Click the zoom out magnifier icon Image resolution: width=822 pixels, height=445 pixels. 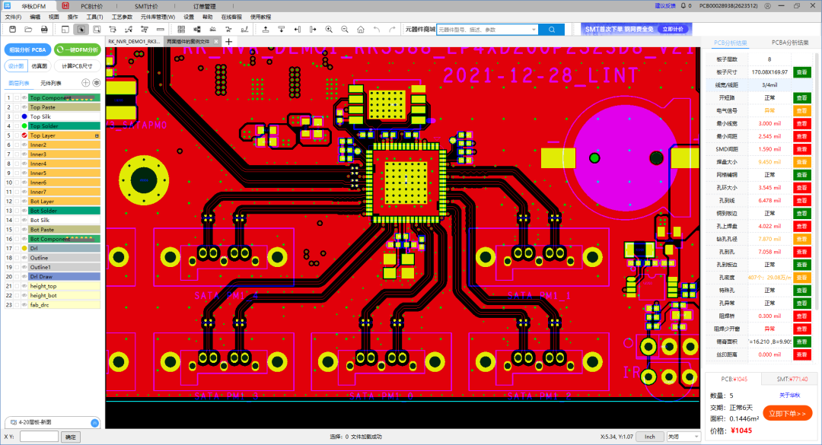click(345, 30)
